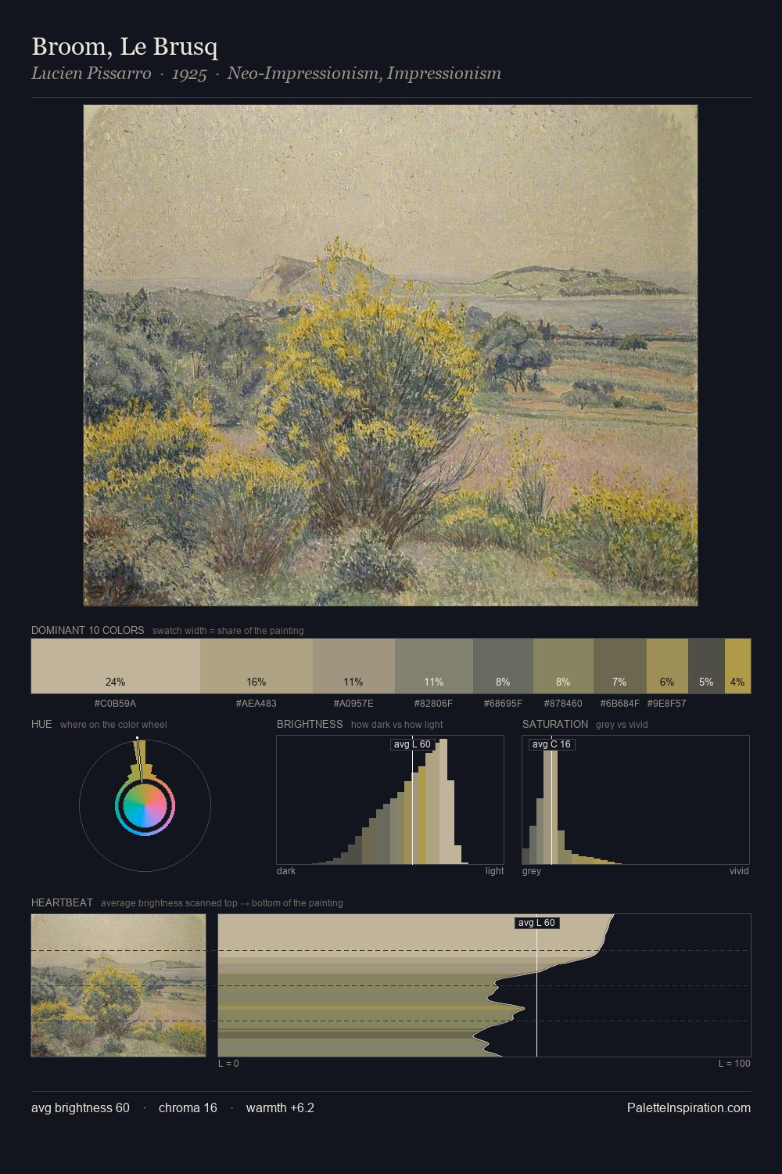Click the heartbeat brightness profile chart

point(484,985)
